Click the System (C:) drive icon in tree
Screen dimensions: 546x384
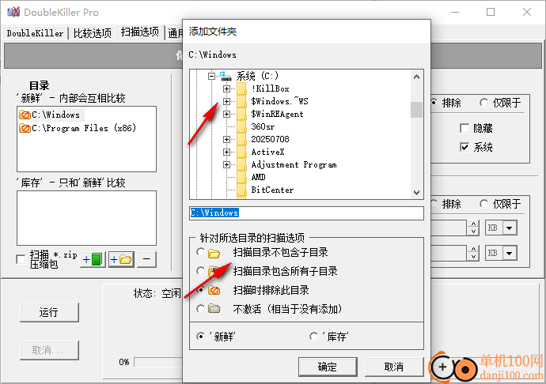click(226, 76)
